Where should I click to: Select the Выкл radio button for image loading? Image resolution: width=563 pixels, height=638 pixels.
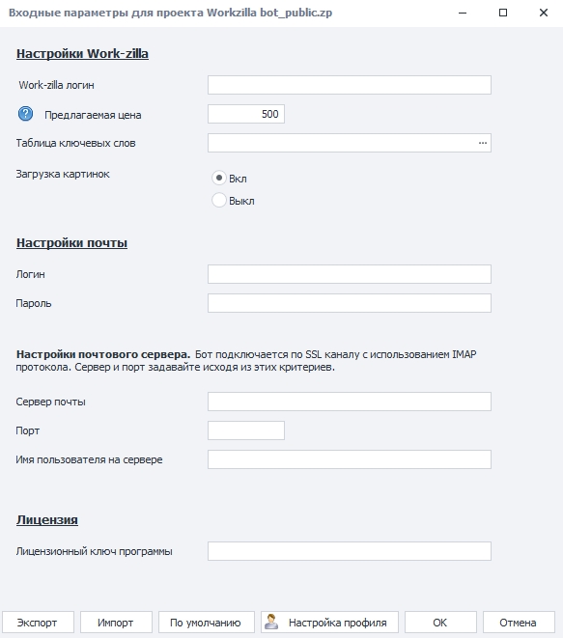click(219, 200)
